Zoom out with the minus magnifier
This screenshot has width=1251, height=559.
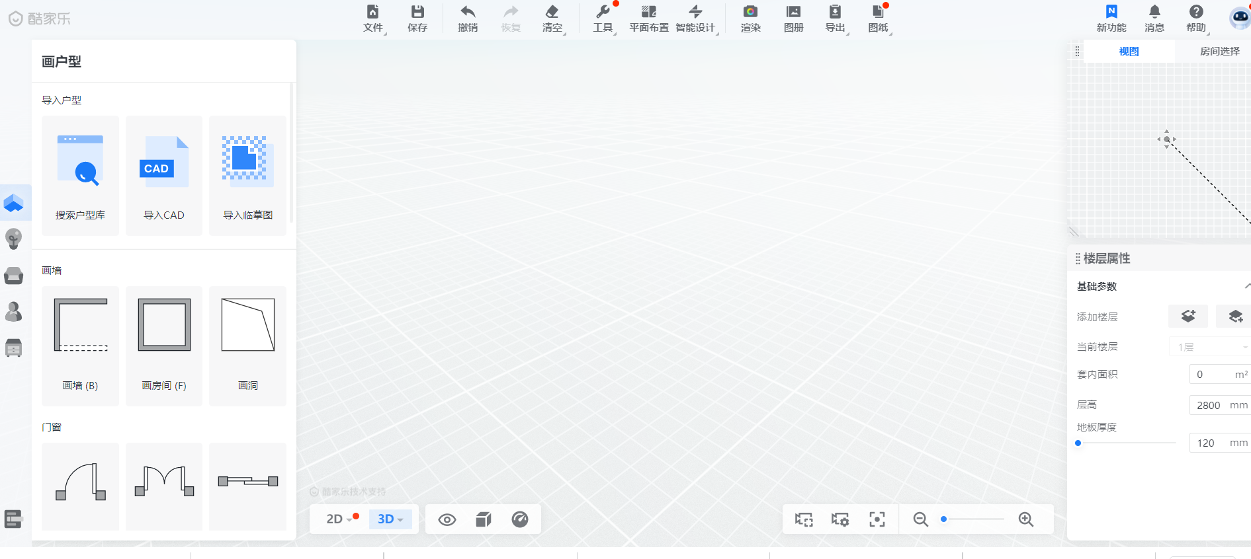920,519
